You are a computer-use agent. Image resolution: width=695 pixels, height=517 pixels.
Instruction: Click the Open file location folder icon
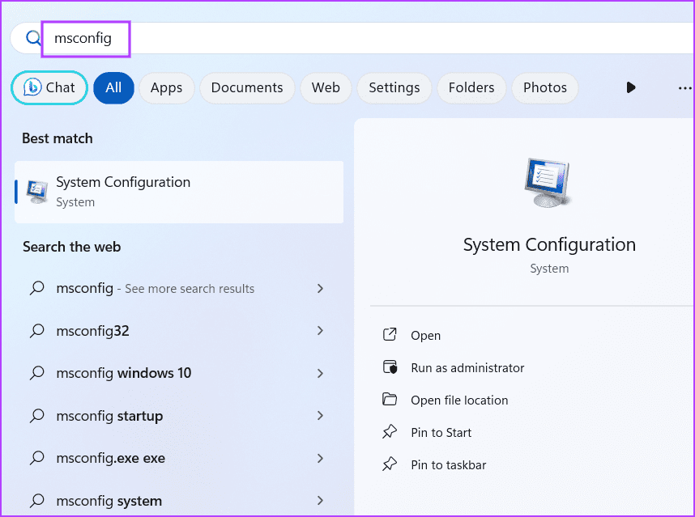point(390,399)
